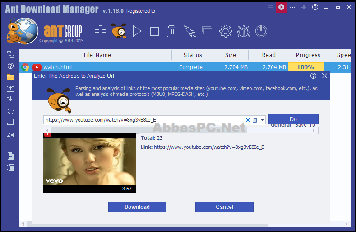
Task: Click the YouTube icon in watch.html row
Action: click(x=37, y=67)
